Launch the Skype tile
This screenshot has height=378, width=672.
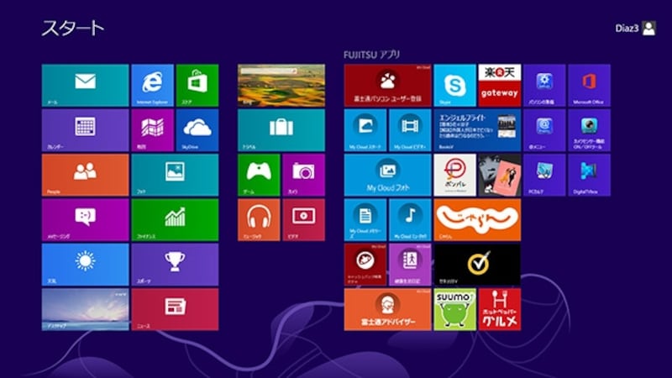pos(454,85)
